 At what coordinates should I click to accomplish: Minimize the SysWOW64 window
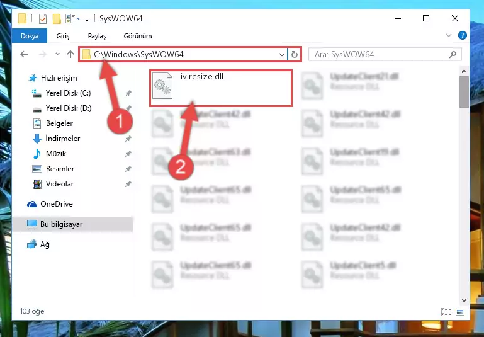tap(398, 18)
